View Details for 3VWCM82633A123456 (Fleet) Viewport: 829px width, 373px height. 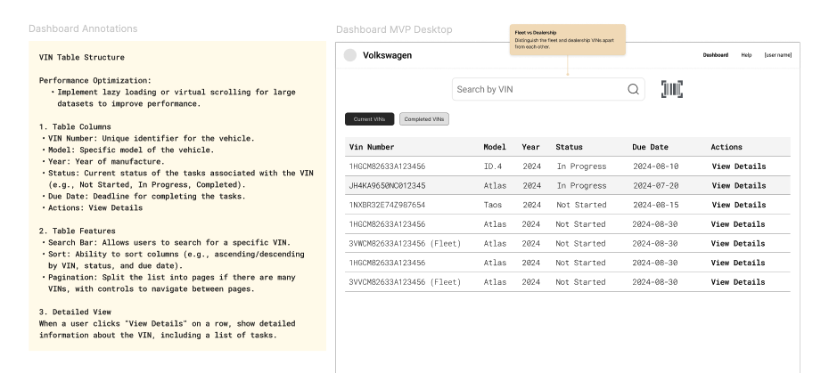click(x=738, y=244)
